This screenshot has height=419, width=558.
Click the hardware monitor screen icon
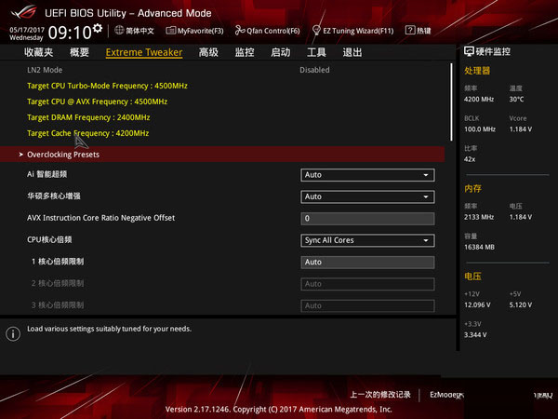tap(469, 51)
